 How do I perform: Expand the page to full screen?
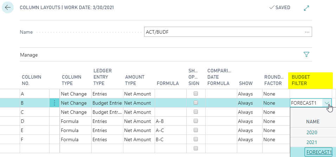click(306, 8)
